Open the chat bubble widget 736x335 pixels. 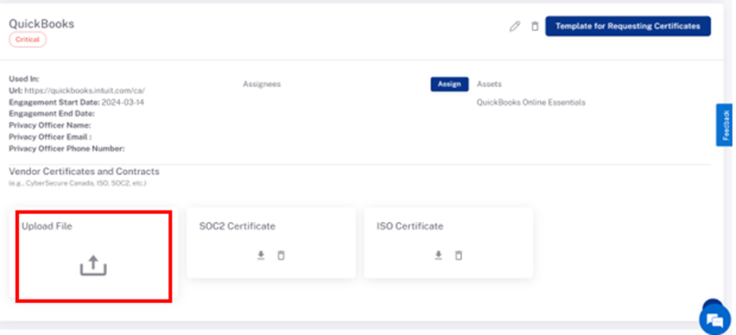tap(715, 321)
